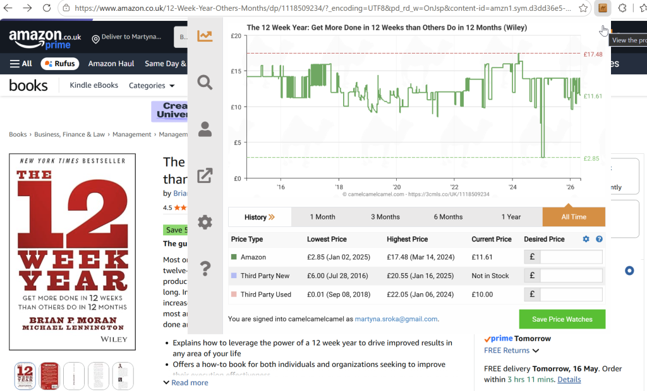Select the red back-cover thumbnail
647x391 pixels.
coord(49,376)
